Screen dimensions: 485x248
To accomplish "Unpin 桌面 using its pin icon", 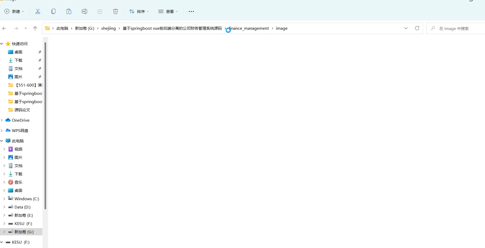I will 40,52.
